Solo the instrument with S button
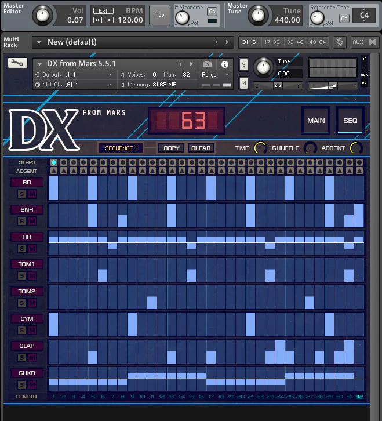 point(243,64)
